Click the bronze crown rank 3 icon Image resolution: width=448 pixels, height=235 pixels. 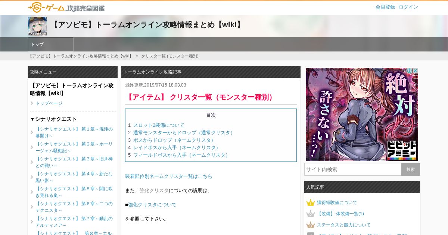[x=311, y=225]
